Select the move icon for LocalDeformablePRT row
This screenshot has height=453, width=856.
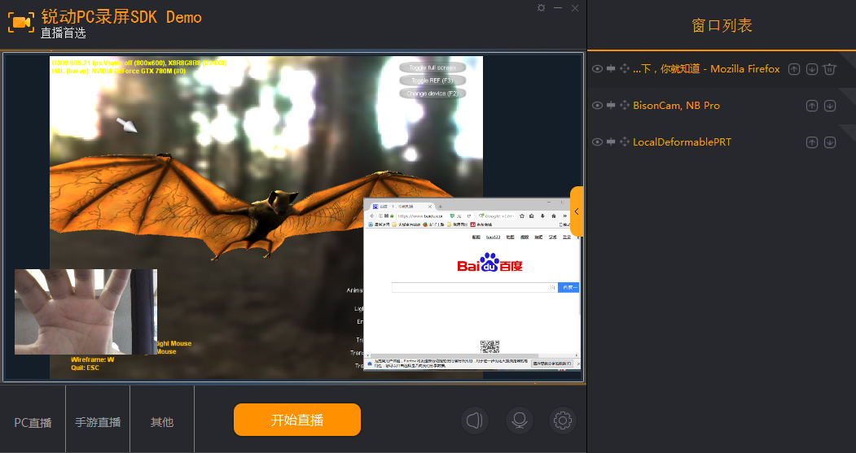tap(625, 142)
